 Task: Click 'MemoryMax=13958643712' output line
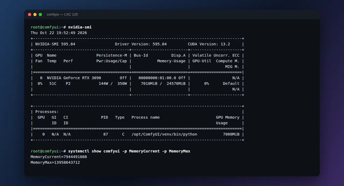tap(55, 162)
